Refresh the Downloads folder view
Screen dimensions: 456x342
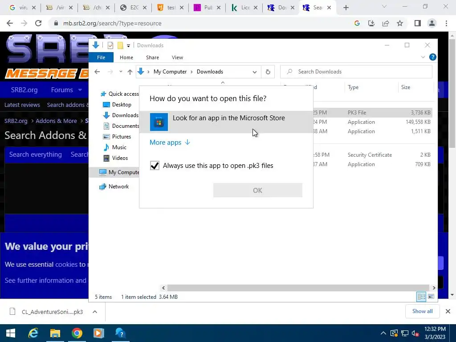[268, 72]
